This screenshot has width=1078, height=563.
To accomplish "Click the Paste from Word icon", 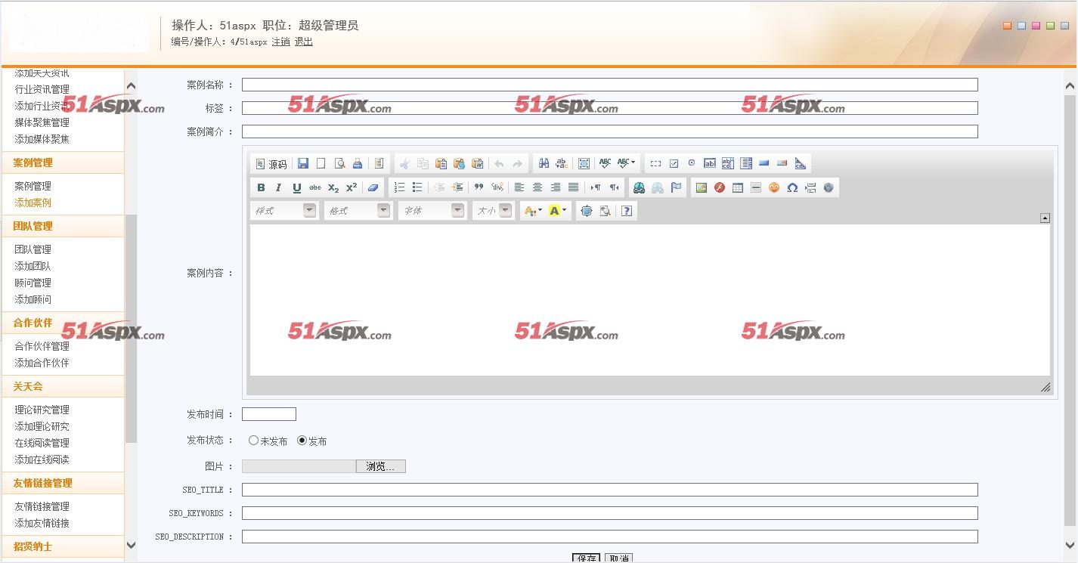I will (x=477, y=163).
